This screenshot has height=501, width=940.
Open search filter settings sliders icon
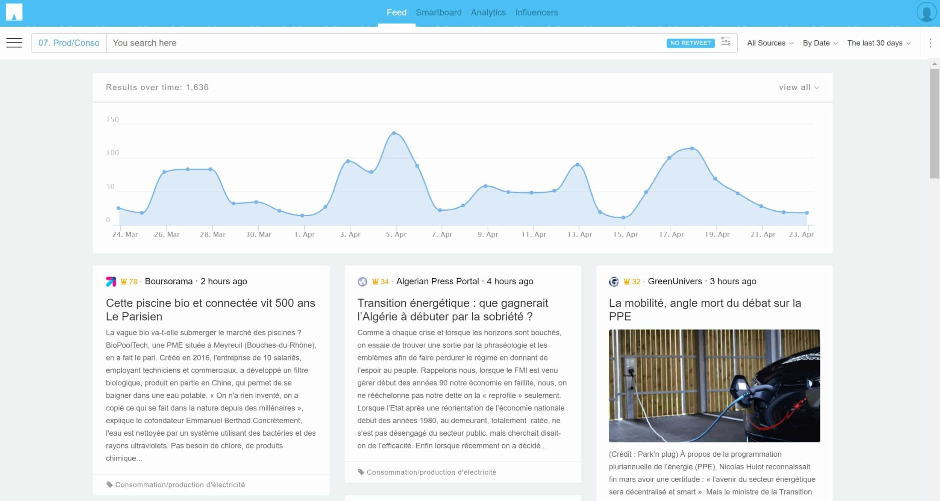726,42
